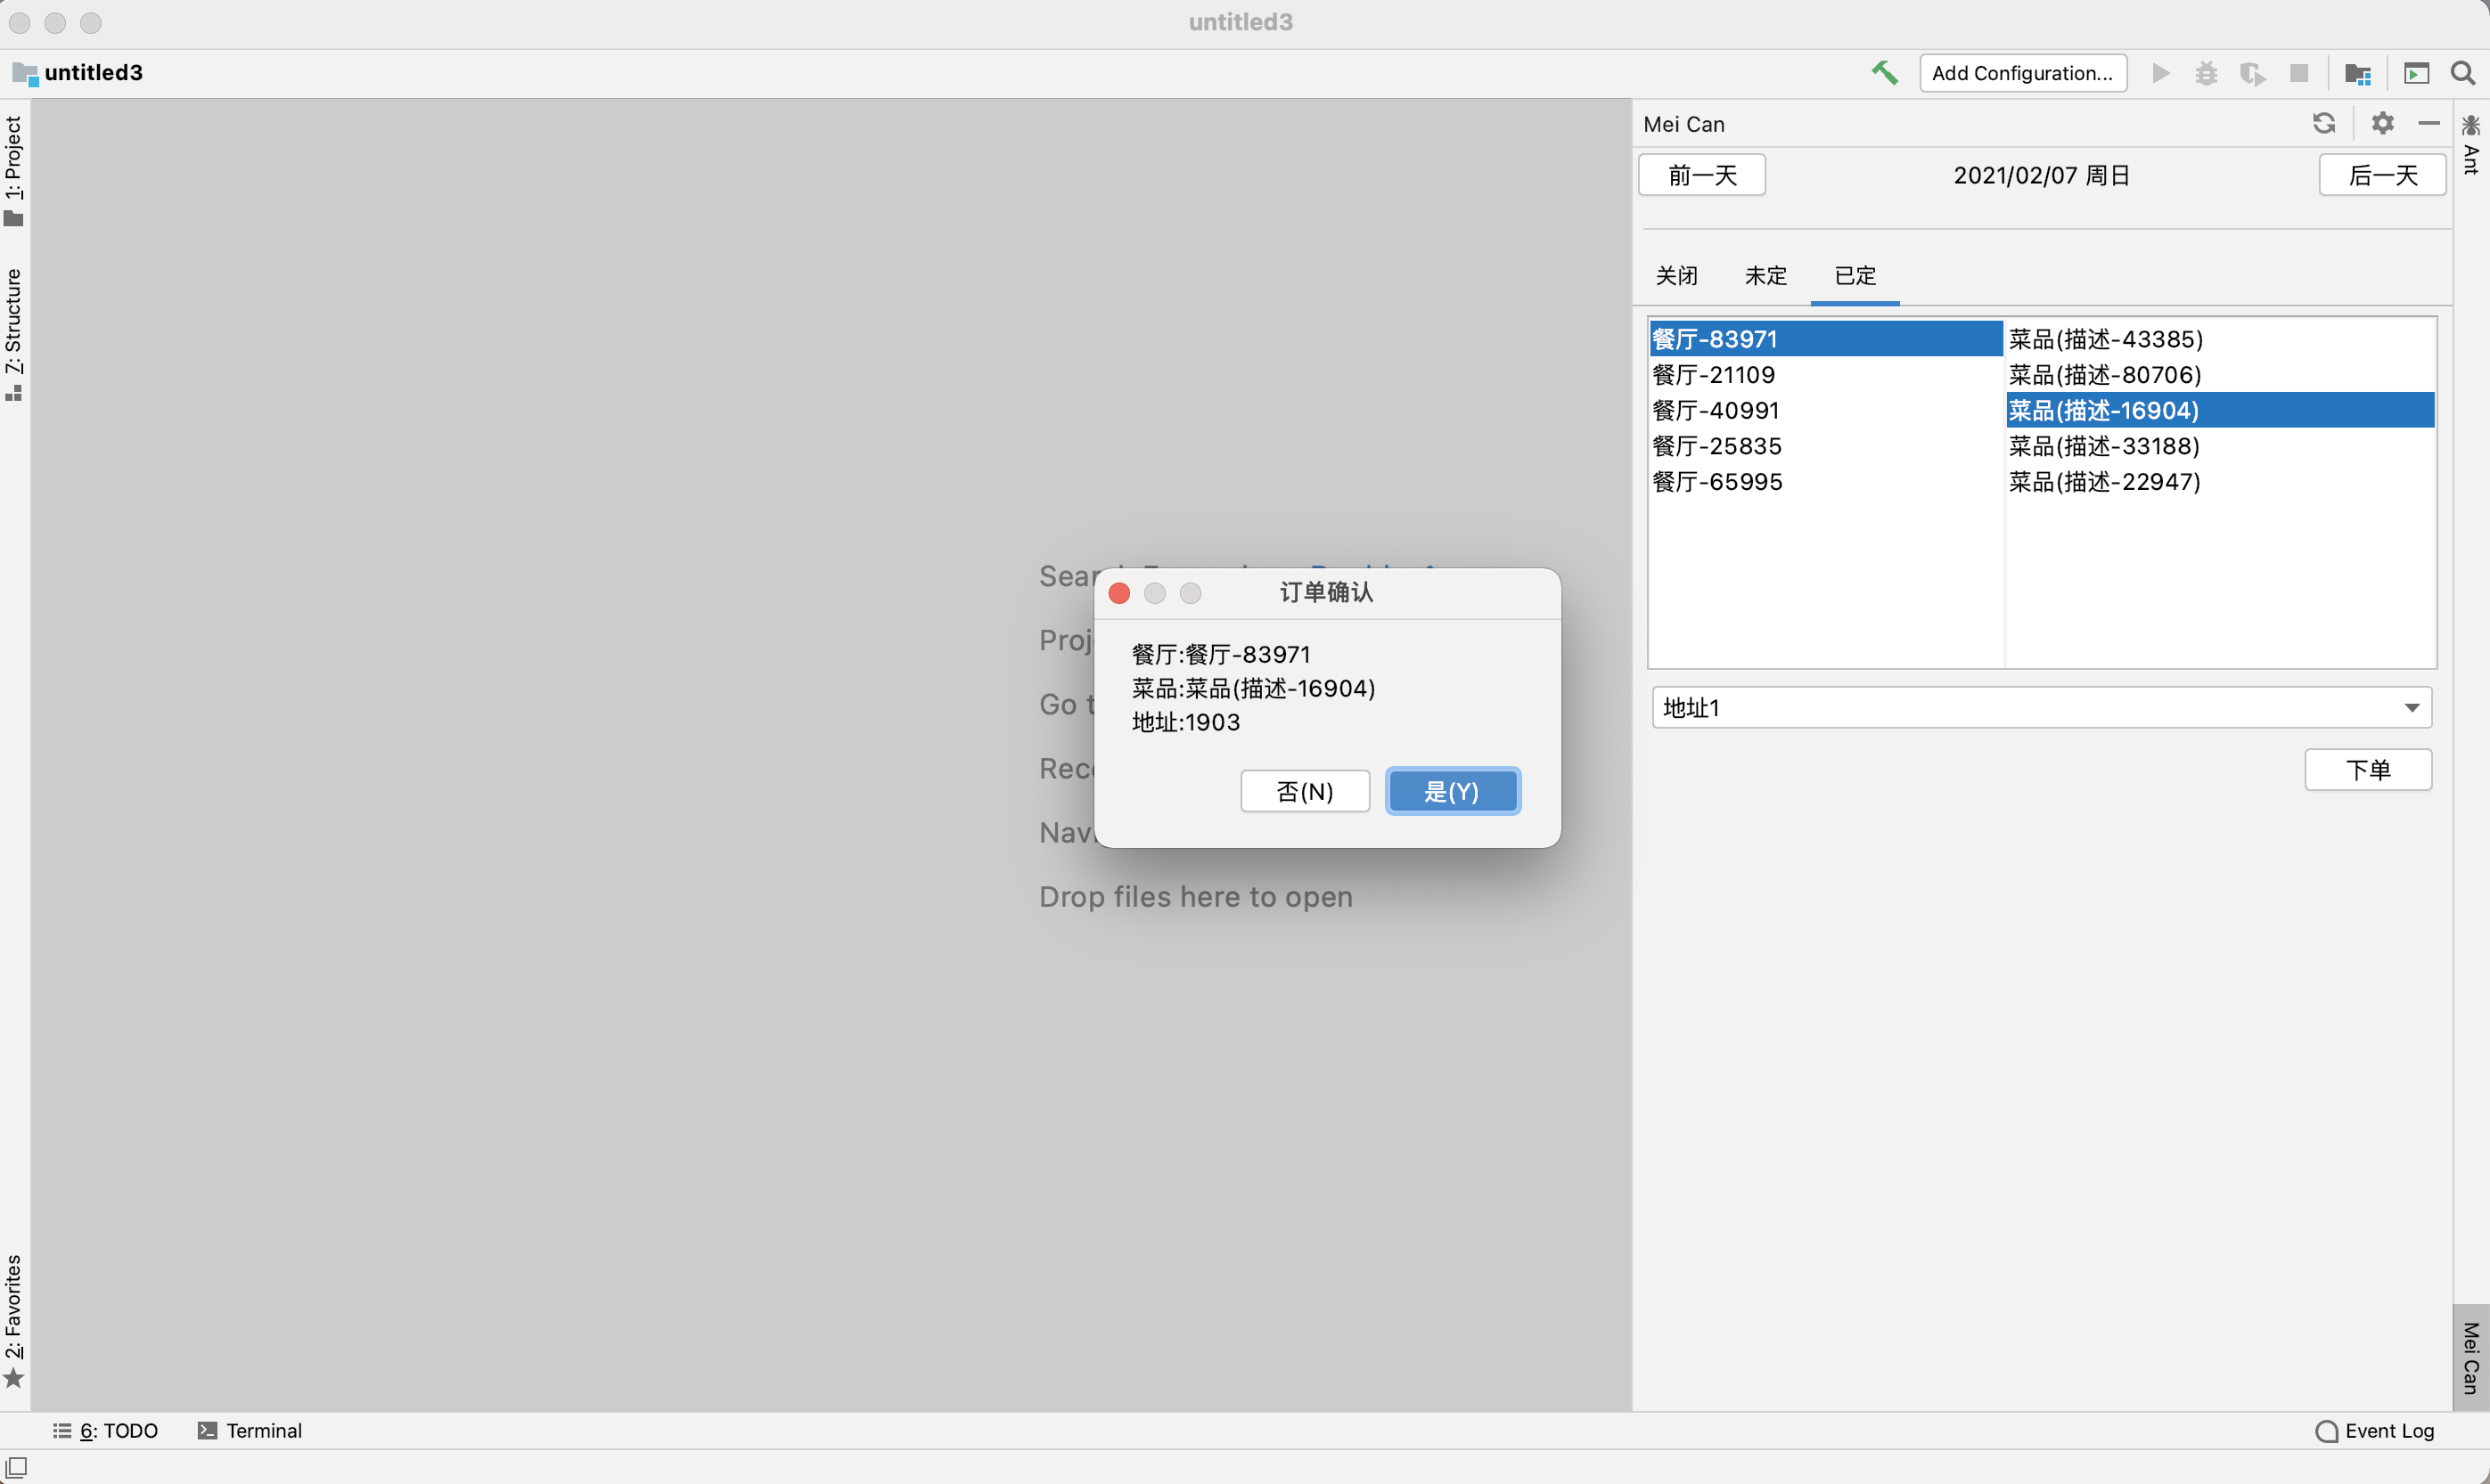Screen dimensions: 2490x1484
Task: Refresh the Mei Can panel
Action: (2324, 123)
